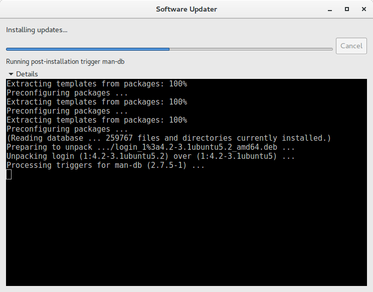
Task: Click the "Software Updater" title bar text
Action: tap(186, 9)
